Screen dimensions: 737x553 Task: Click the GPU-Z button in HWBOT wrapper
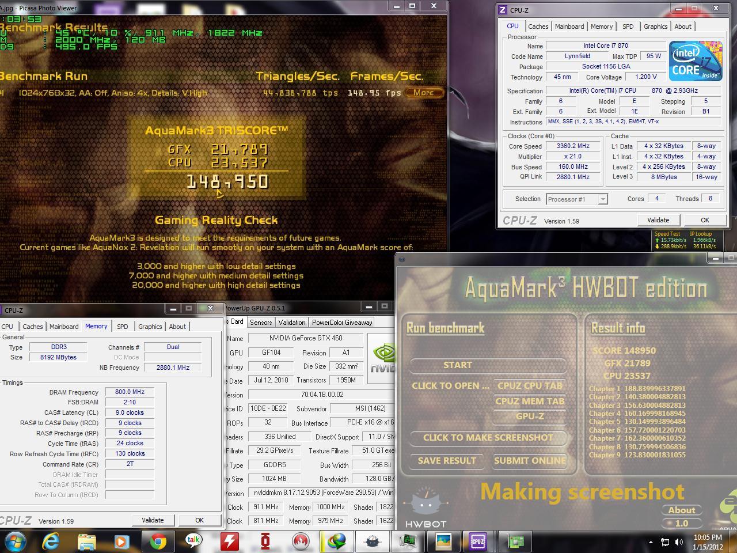[530, 416]
